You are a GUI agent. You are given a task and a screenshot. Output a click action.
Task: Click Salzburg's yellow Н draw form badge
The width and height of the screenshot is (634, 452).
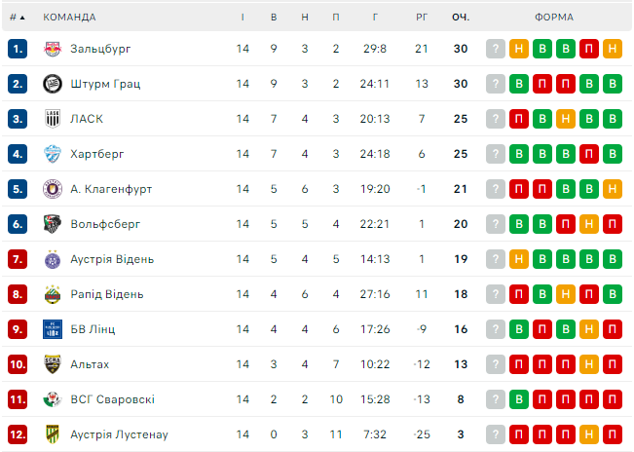[x=519, y=49]
